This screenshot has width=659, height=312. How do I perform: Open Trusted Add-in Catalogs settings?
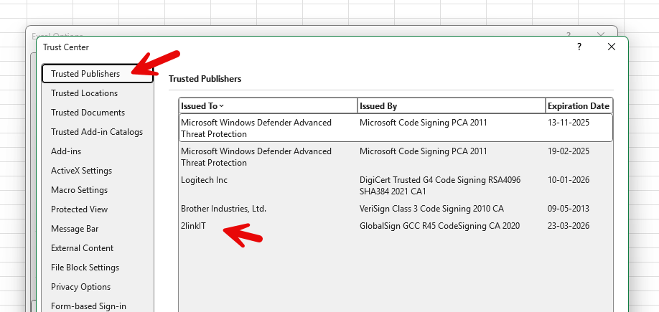coord(96,132)
